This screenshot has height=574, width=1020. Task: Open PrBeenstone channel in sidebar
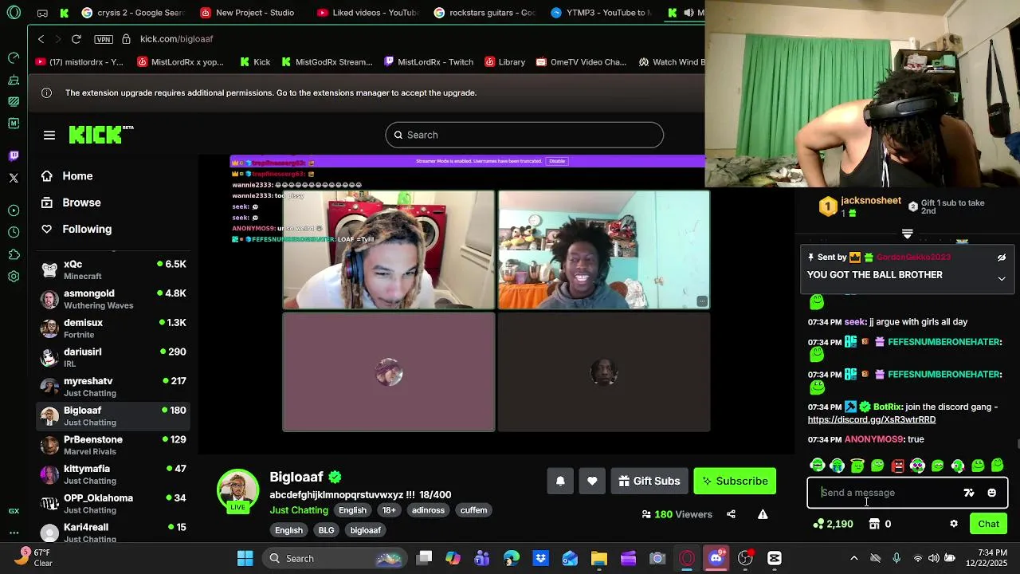point(115,446)
